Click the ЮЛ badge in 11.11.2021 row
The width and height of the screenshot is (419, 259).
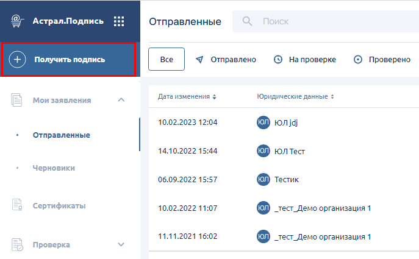click(263, 236)
